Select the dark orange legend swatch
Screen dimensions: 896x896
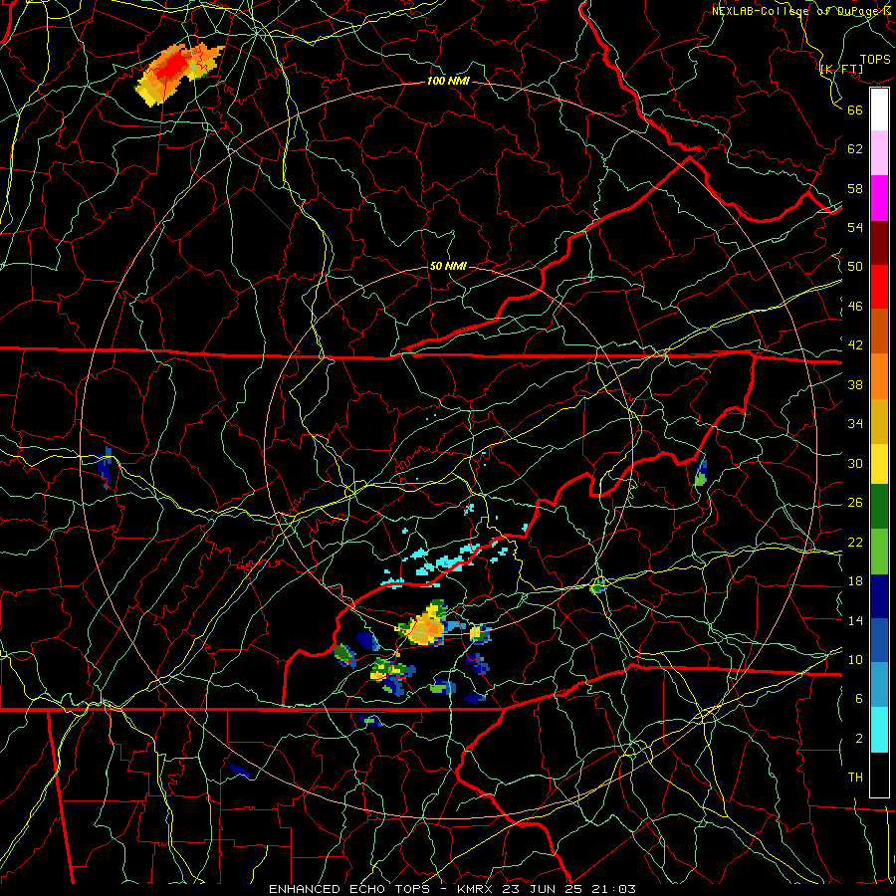[879, 332]
